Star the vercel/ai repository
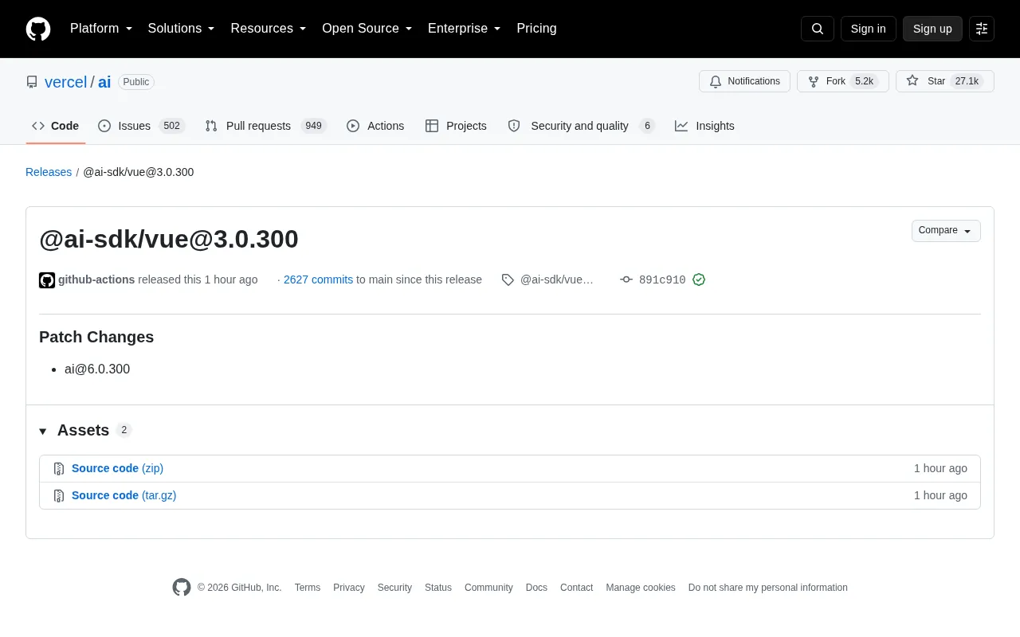This screenshot has height=637, width=1020. point(944,81)
